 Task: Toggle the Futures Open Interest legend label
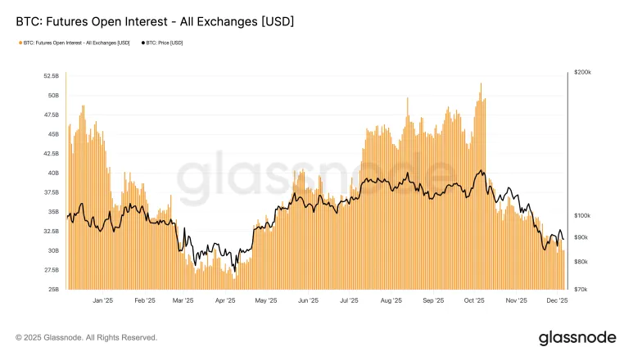pyautogui.click(x=76, y=43)
